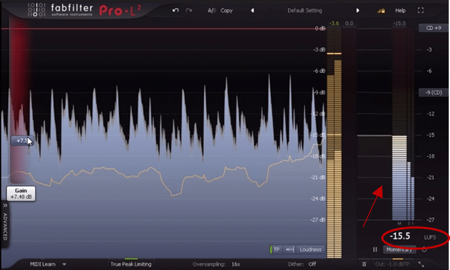Select the CD +9 meter scale

pos(433,28)
